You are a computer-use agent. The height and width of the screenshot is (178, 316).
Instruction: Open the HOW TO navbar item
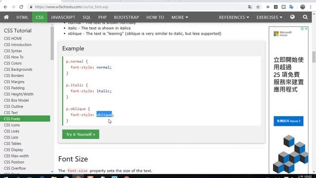click(x=155, y=17)
